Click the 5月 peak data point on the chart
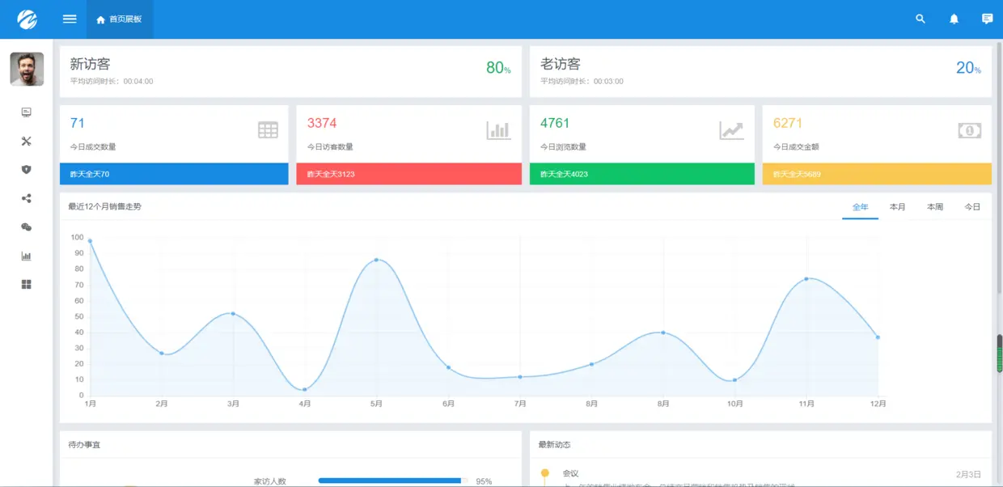This screenshot has width=1003, height=487. [376, 260]
